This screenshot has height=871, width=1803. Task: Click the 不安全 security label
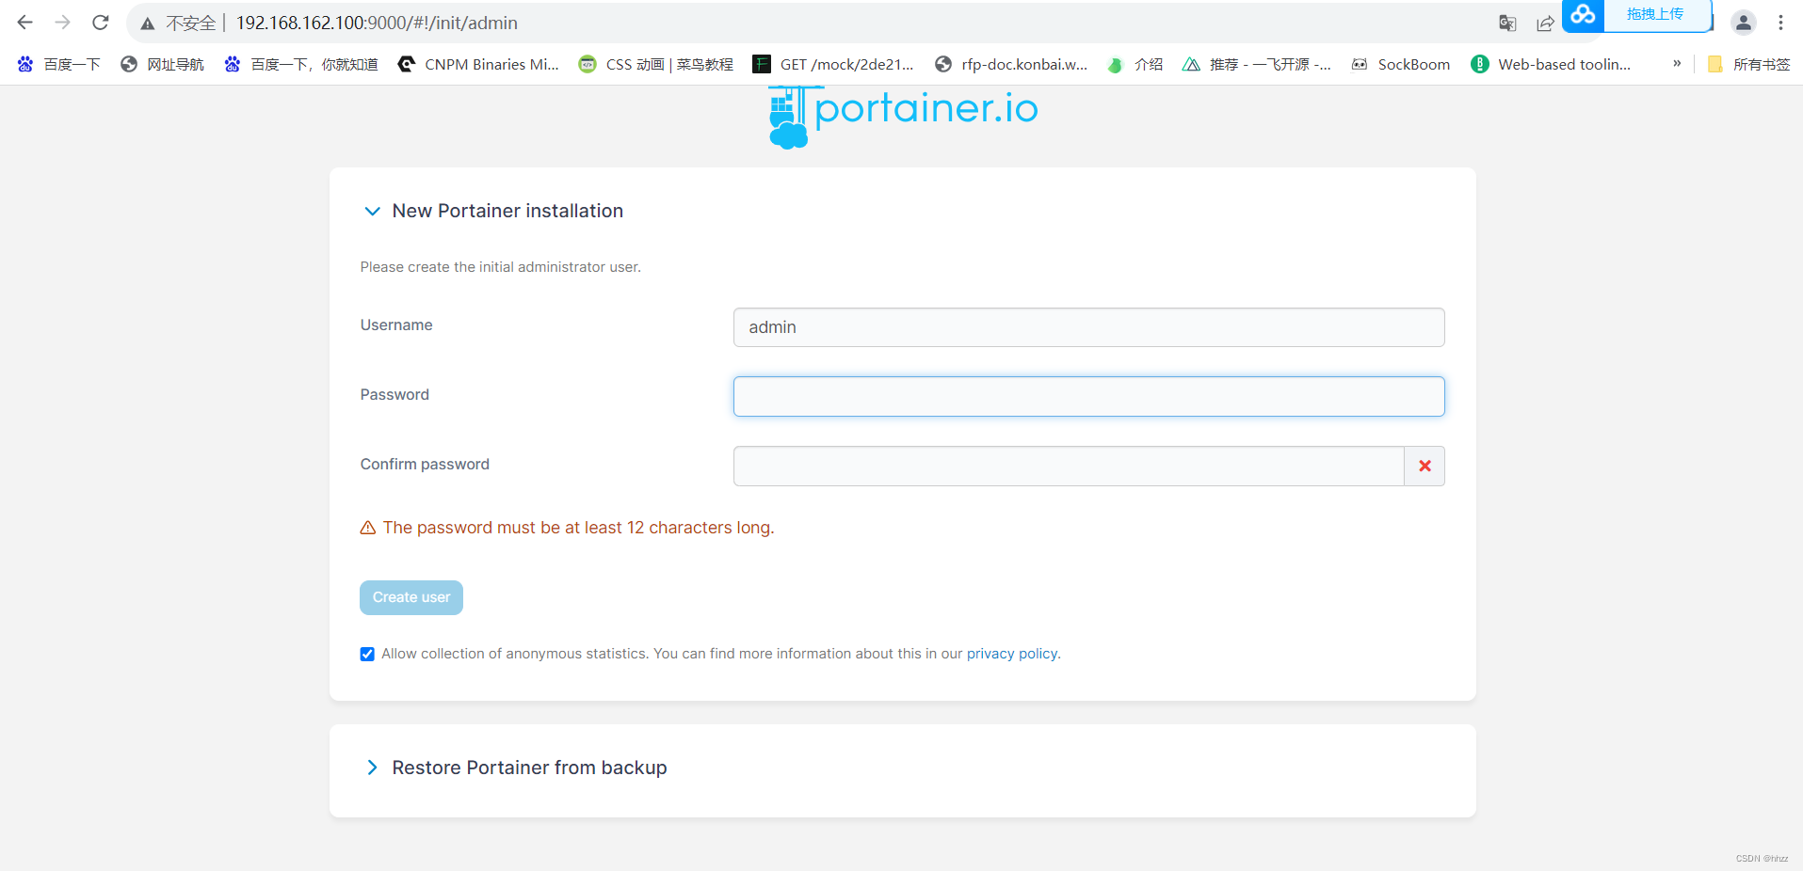point(190,24)
